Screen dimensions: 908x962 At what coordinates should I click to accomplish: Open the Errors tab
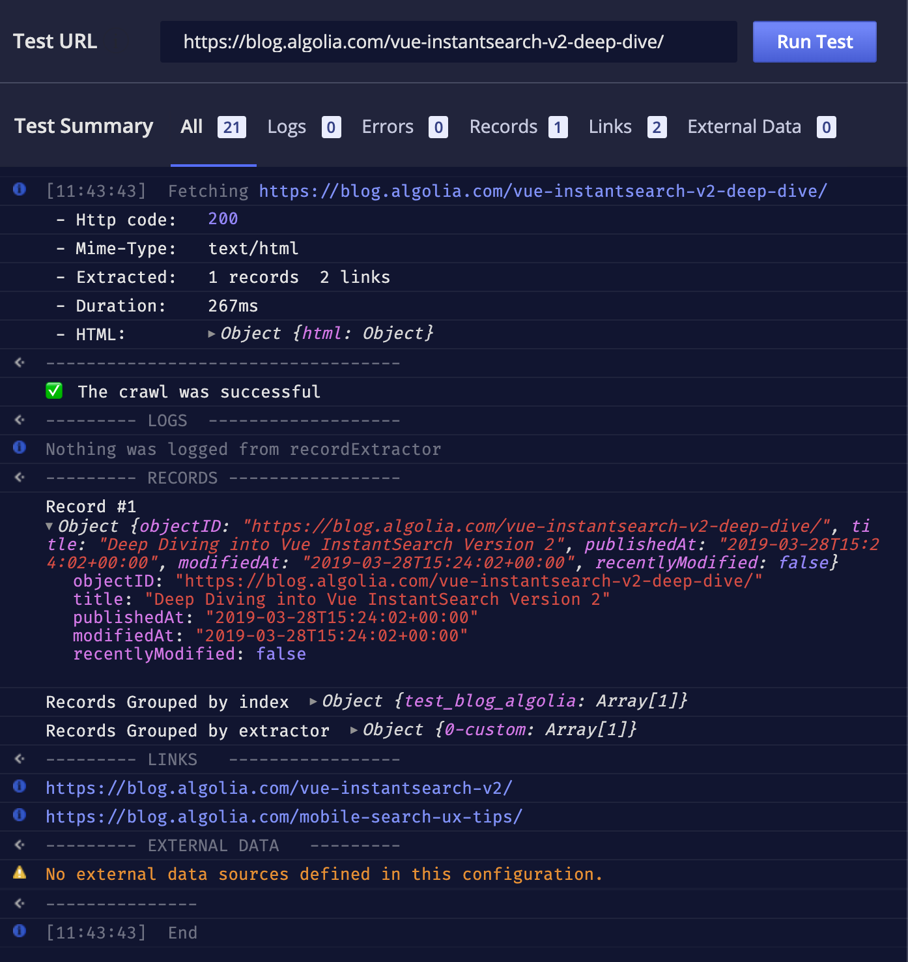point(388,126)
